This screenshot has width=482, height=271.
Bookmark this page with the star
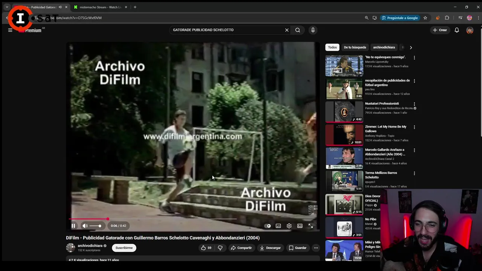pos(425,18)
